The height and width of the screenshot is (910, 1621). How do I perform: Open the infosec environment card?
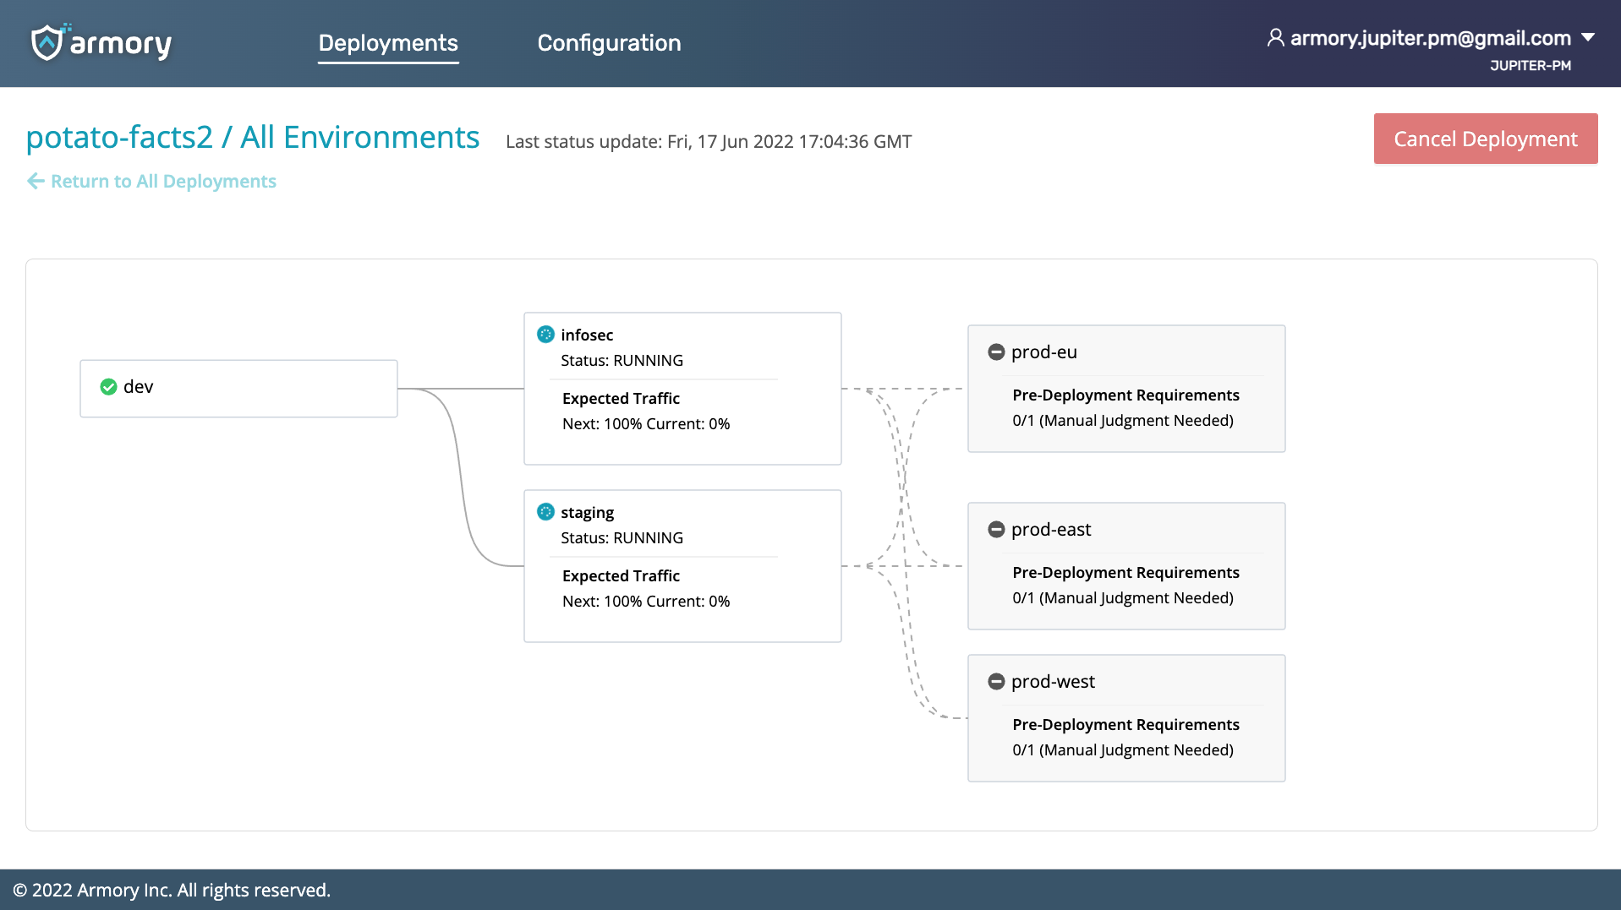point(682,389)
